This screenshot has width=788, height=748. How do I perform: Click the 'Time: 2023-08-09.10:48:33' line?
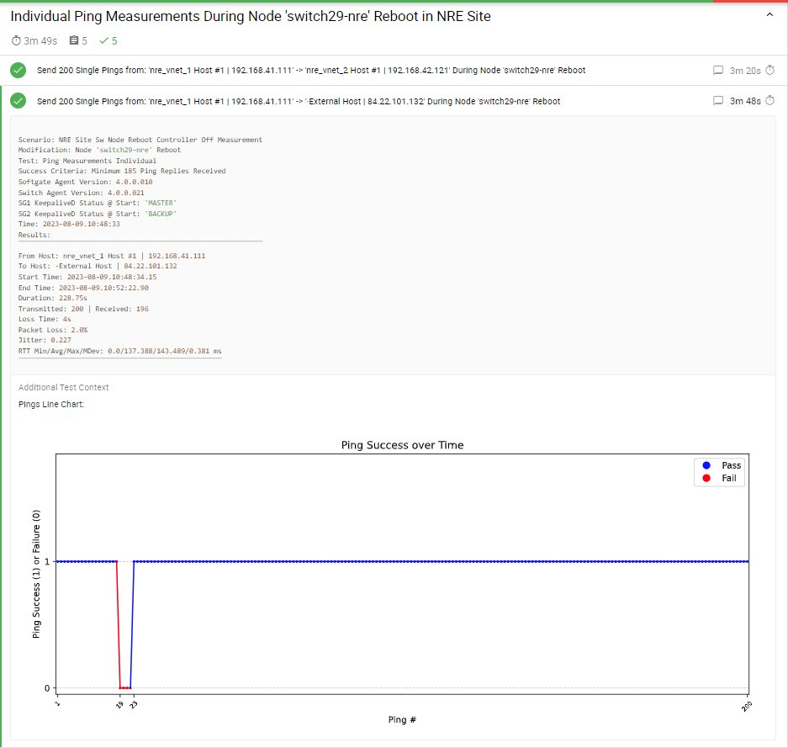point(69,224)
